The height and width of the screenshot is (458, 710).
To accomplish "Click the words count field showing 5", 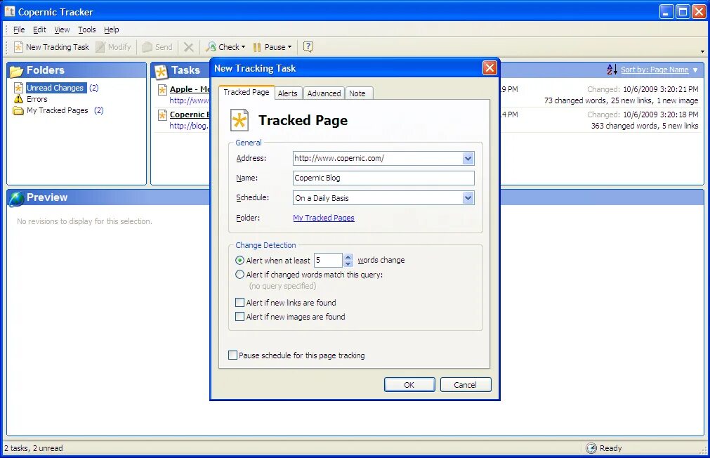I will (328, 260).
